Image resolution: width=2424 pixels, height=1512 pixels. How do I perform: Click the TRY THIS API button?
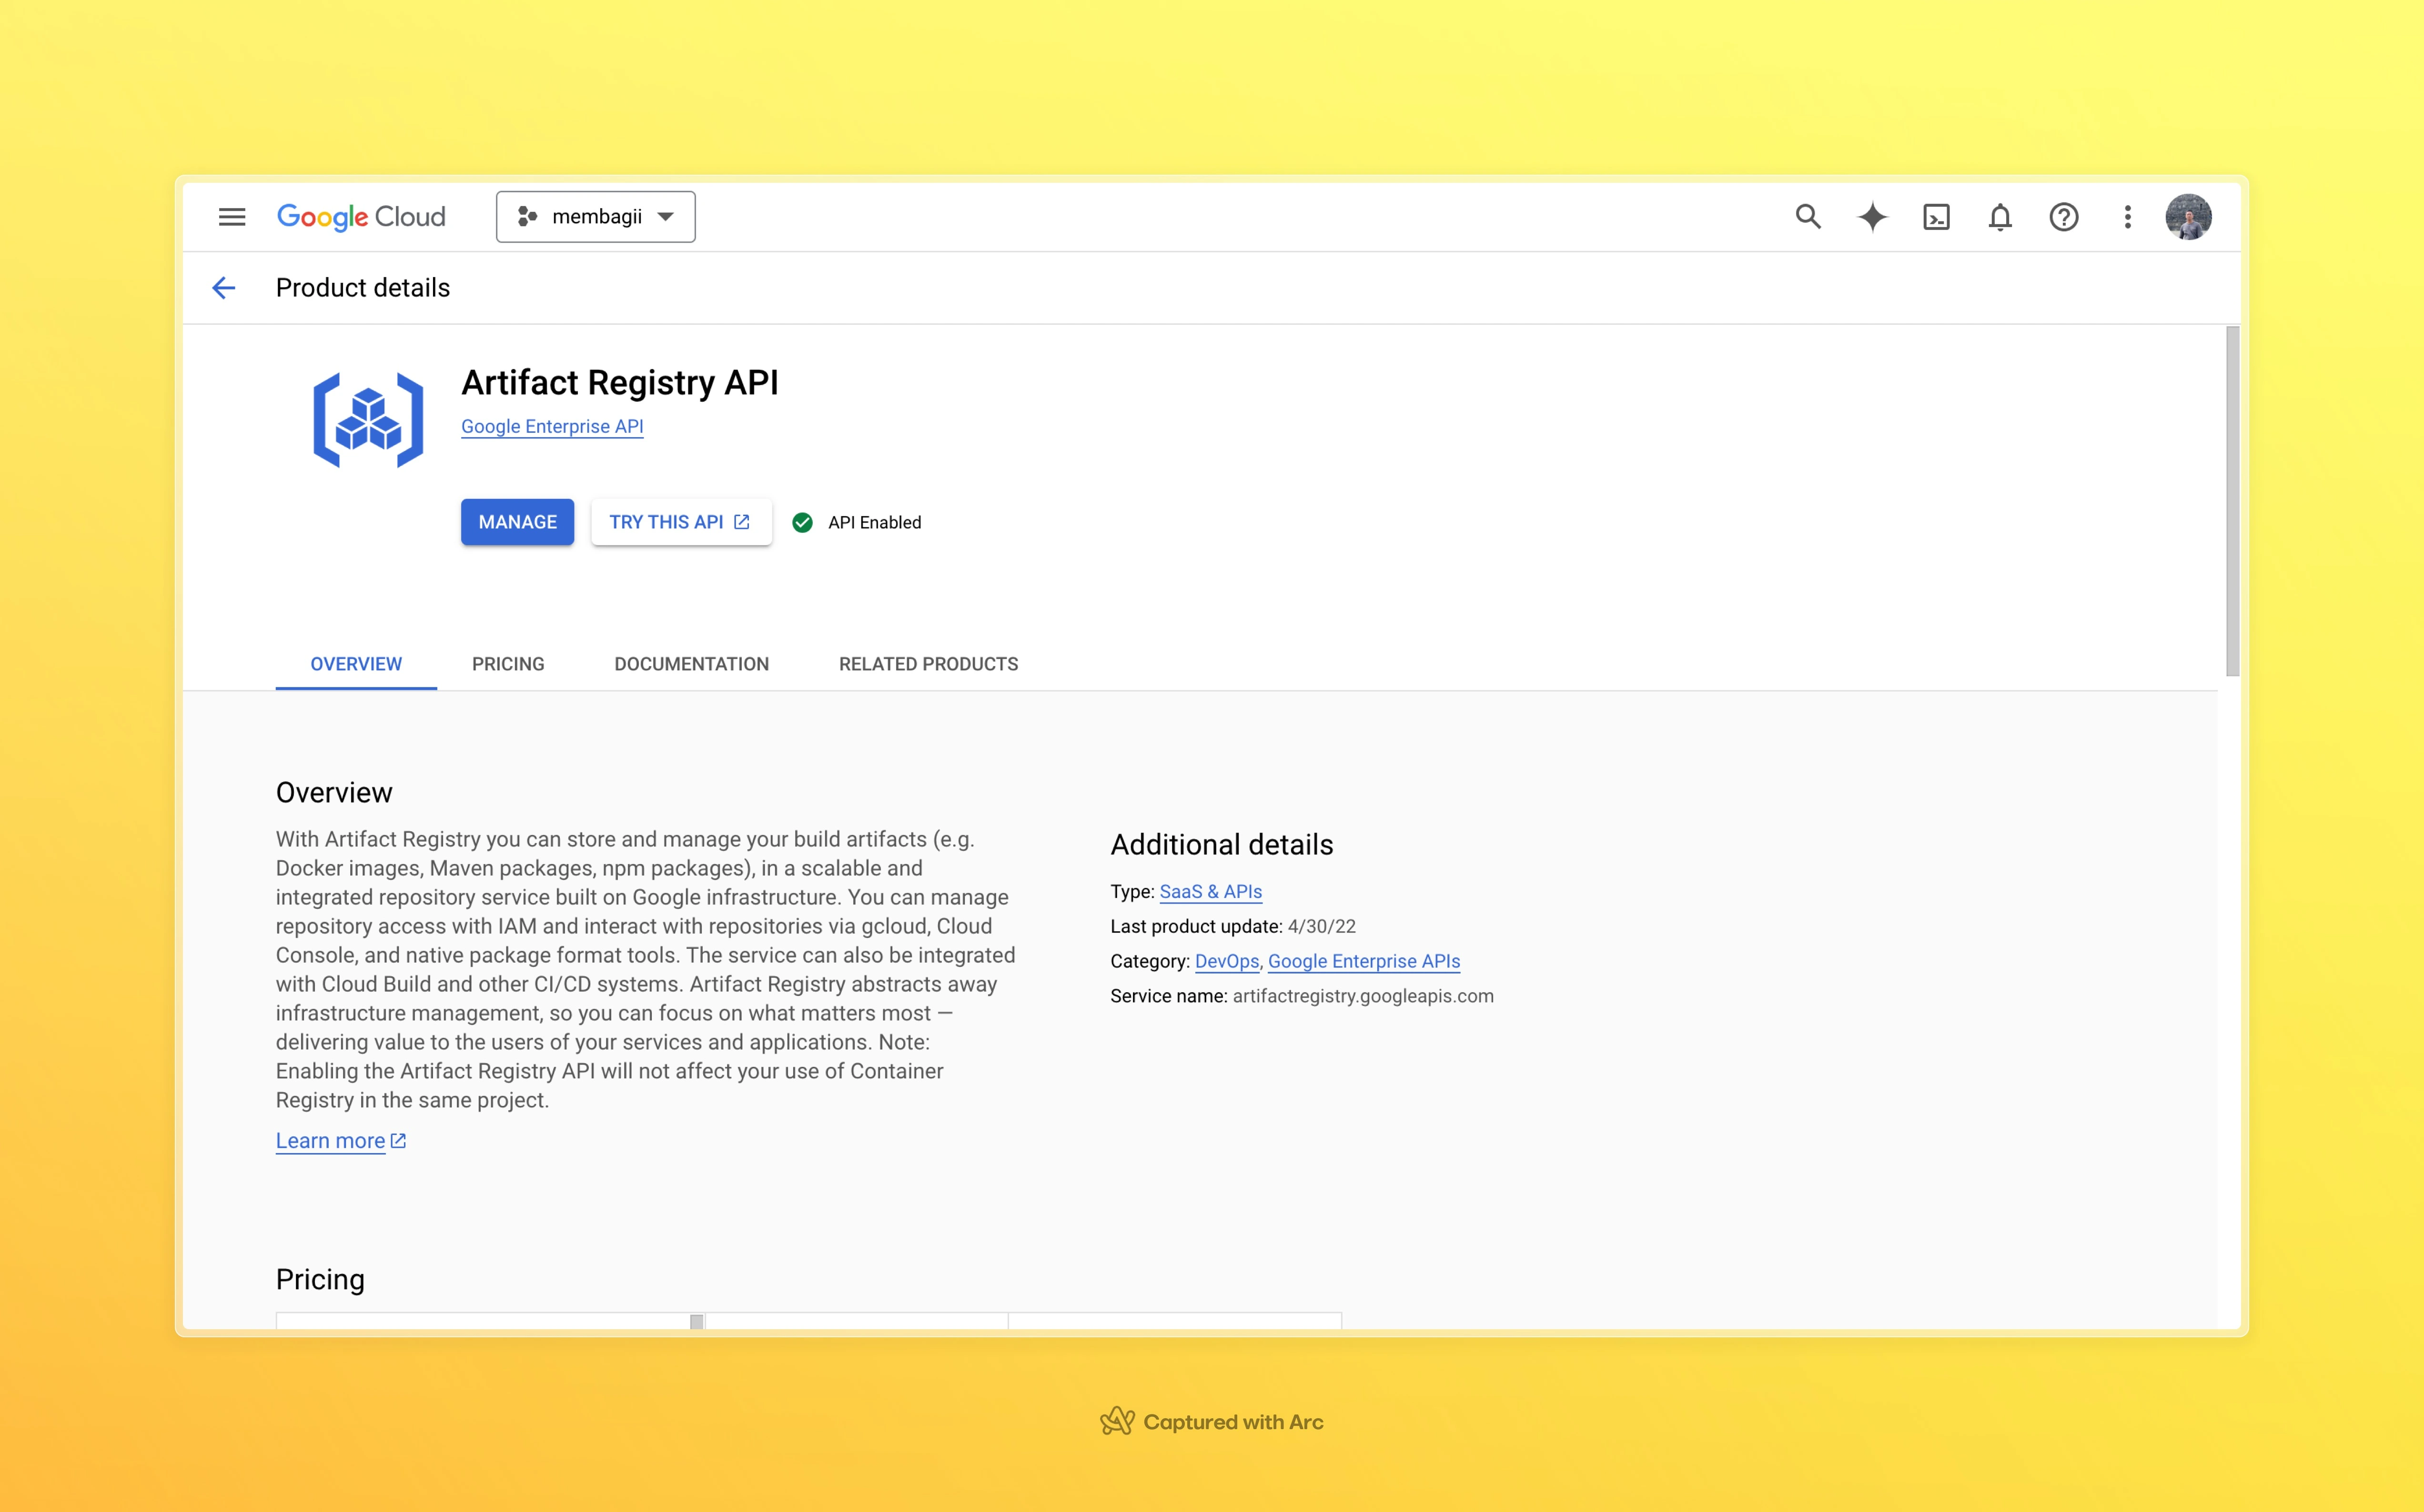coord(680,522)
